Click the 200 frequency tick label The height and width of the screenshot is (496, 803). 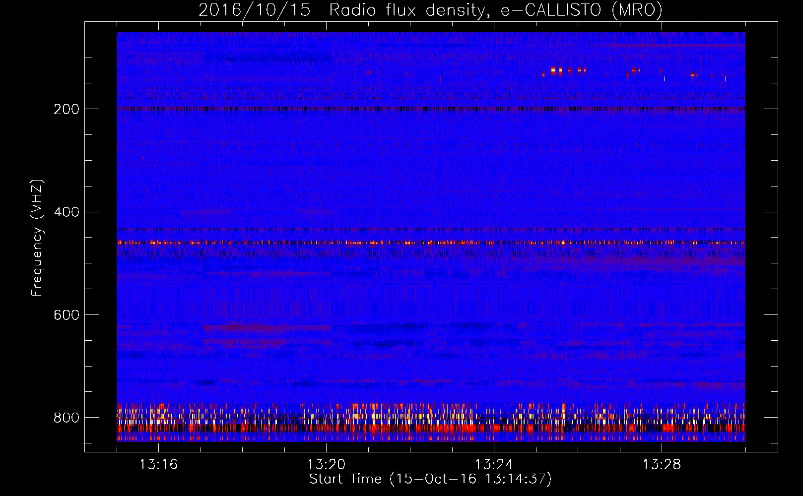coord(66,109)
